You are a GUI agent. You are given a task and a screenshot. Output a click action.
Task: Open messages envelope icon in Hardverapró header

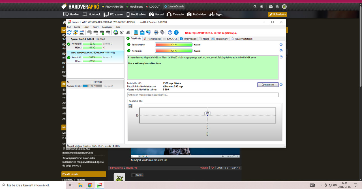coord(271,7)
